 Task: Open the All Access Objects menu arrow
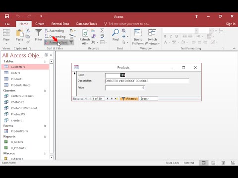46,55
